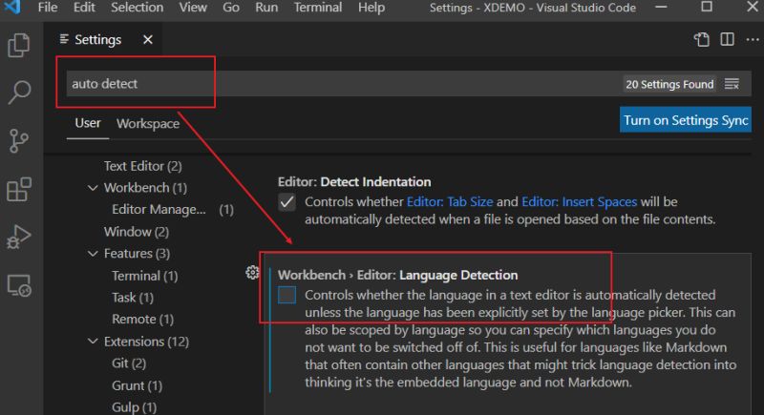Screen dimensions: 764x415
Task: Click Turn on Settings Sync button
Action: (x=686, y=120)
